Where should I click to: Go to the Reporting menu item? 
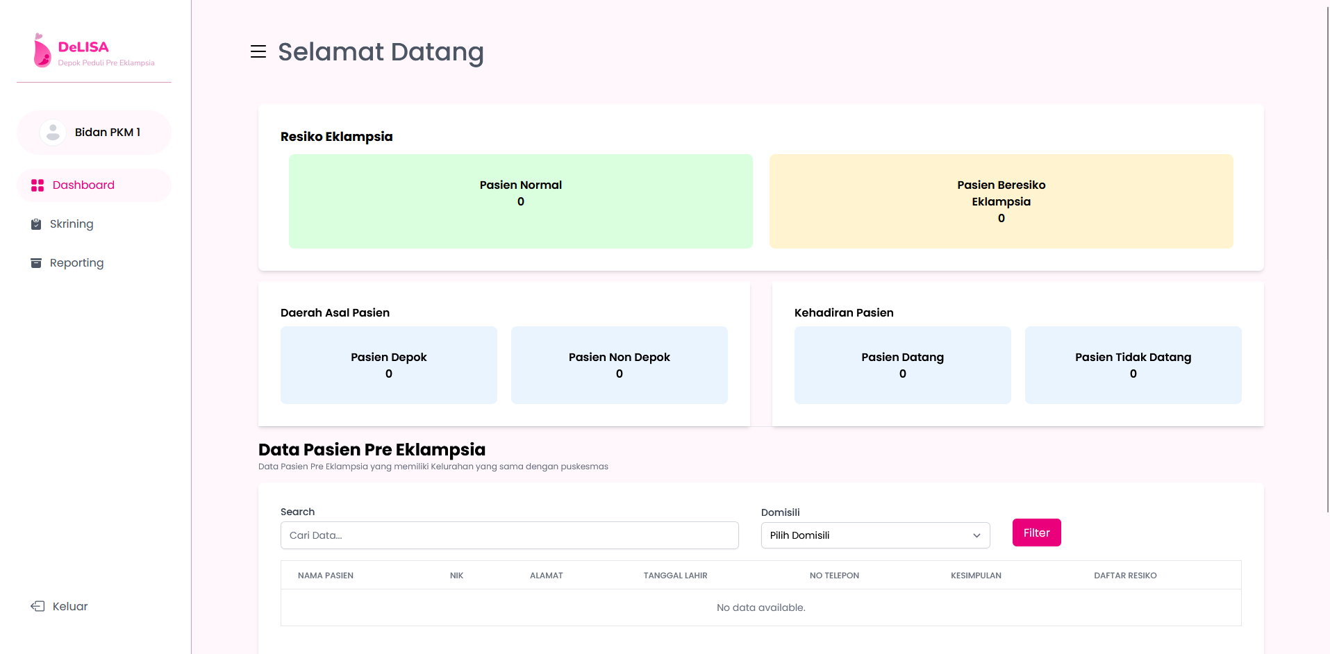(94, 263)
